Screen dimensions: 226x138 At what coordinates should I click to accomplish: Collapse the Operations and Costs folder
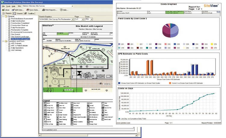coord(3,41)
